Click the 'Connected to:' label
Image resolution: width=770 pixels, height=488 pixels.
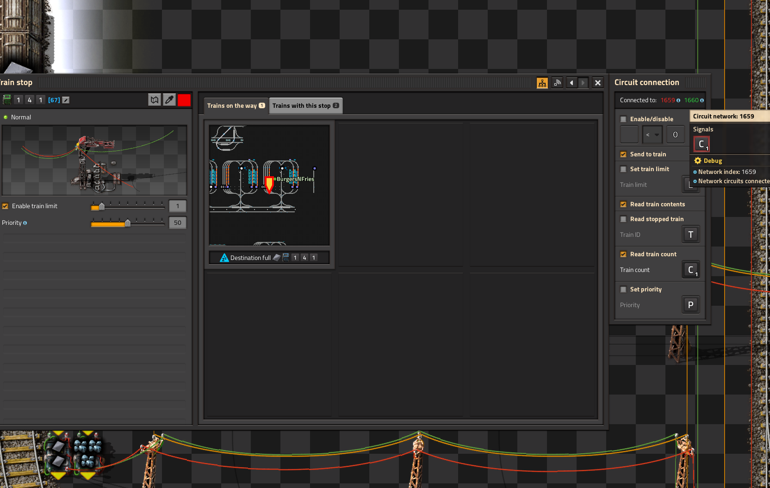point(638,100)
